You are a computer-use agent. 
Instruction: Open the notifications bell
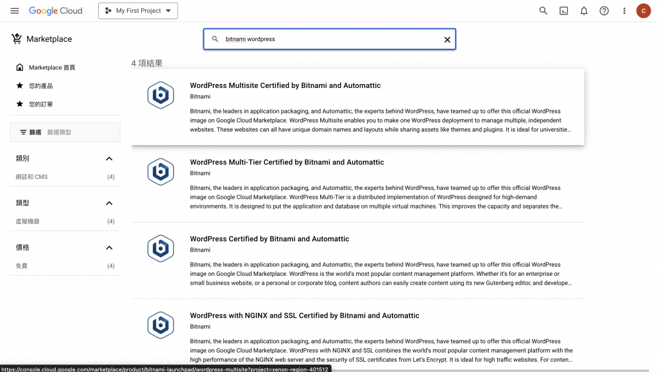[x=584, y=11]
